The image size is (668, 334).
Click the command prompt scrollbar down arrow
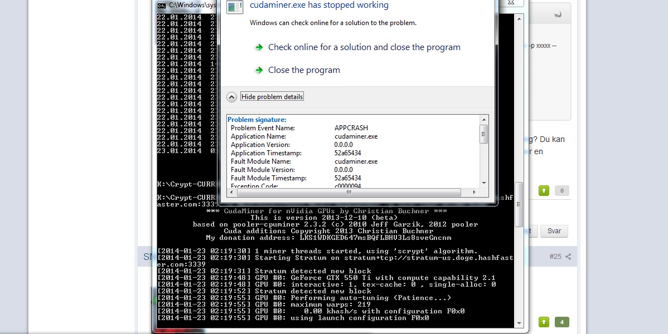click(x=519, y=323)
